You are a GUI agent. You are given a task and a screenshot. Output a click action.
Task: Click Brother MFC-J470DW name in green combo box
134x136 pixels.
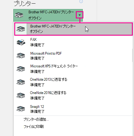click(51, 12)
